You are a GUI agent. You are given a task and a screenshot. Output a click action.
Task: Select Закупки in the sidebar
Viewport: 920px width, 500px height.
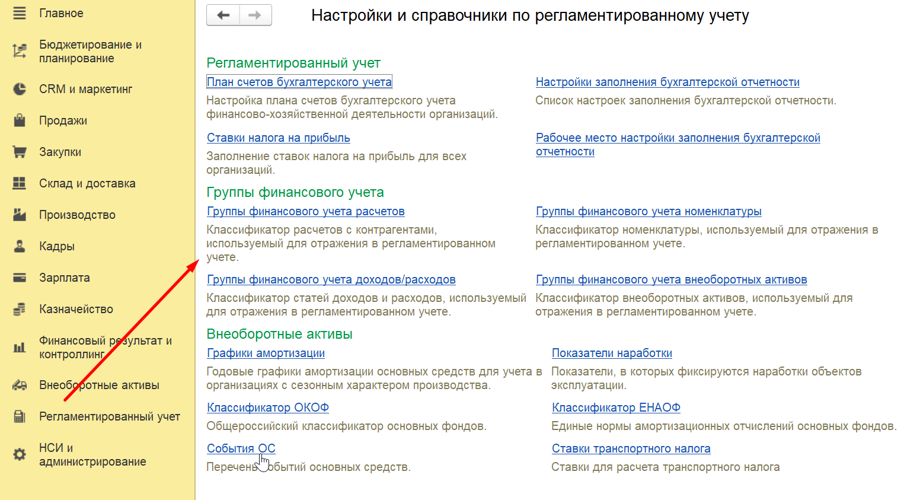point(60,152)
